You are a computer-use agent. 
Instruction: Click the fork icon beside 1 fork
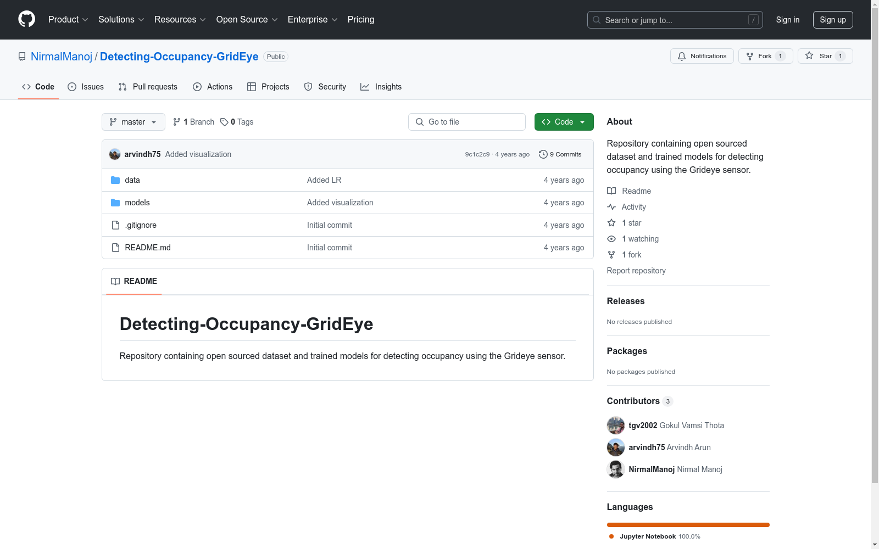611,255
